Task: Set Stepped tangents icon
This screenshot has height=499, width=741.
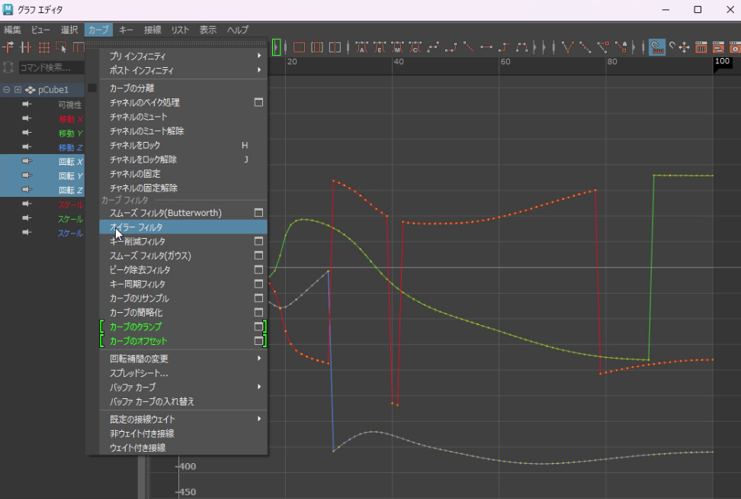Action: pyautogui.click(x=504, y=47)
